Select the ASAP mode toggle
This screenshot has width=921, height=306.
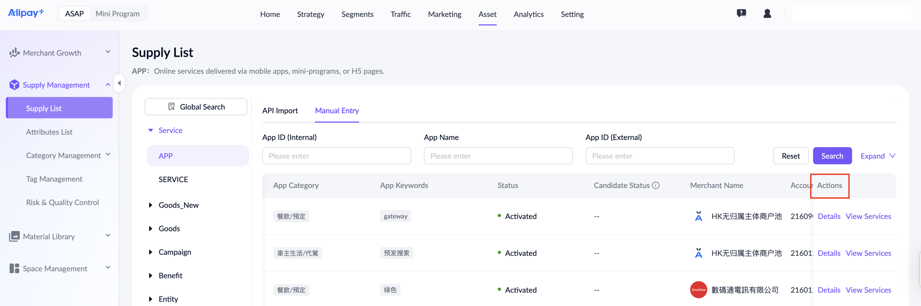(x=74, y=14)
